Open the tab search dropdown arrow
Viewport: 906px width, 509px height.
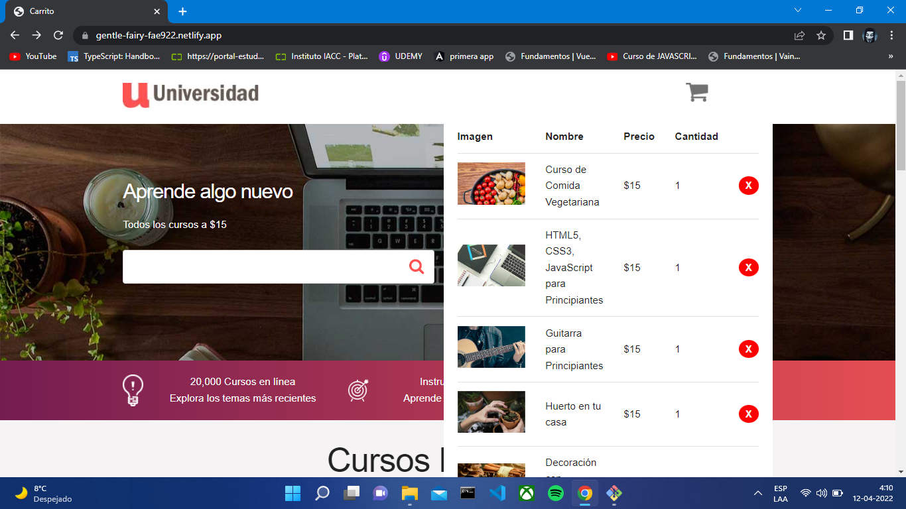click(798, 10)
